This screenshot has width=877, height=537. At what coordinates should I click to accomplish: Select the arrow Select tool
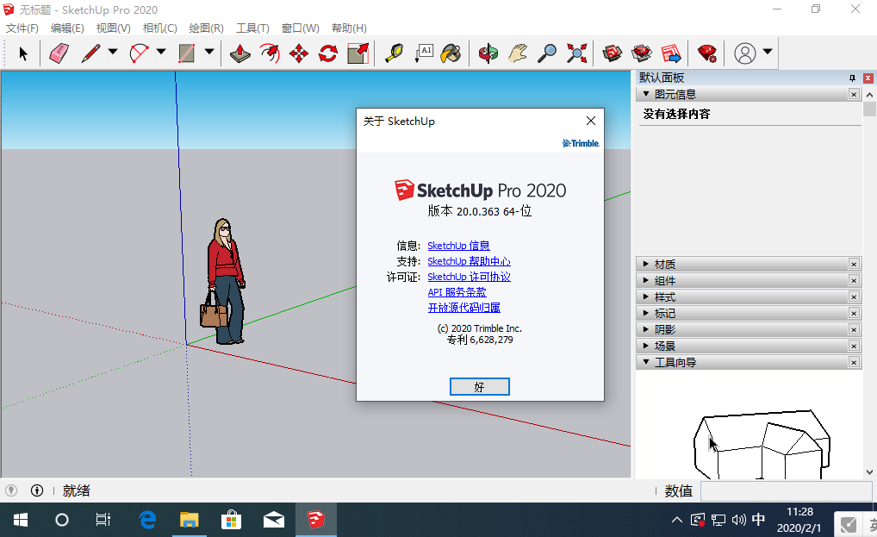click(23, 53)
